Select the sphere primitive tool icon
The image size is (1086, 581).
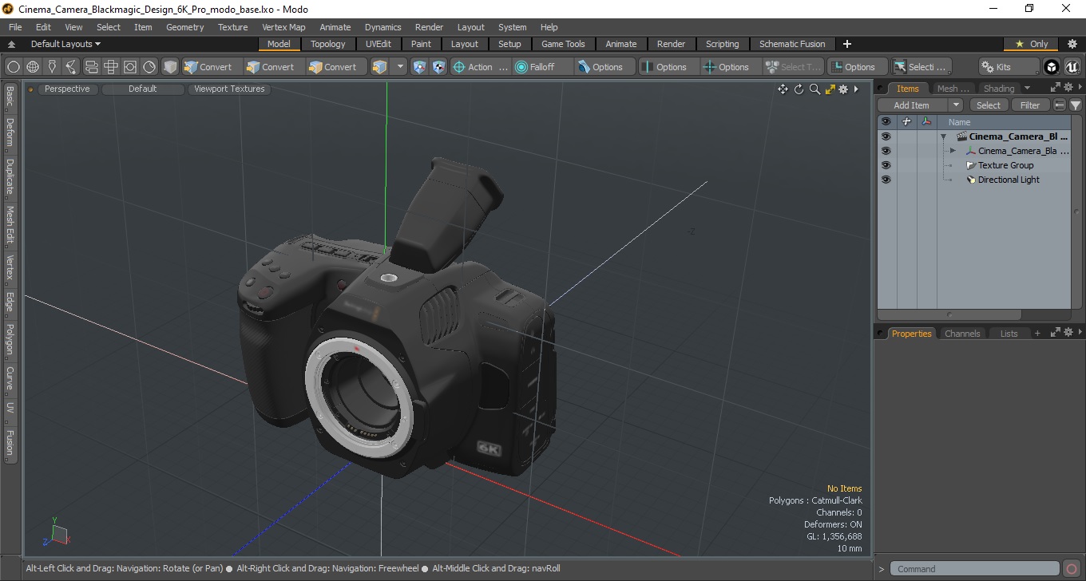coord(14,67)
